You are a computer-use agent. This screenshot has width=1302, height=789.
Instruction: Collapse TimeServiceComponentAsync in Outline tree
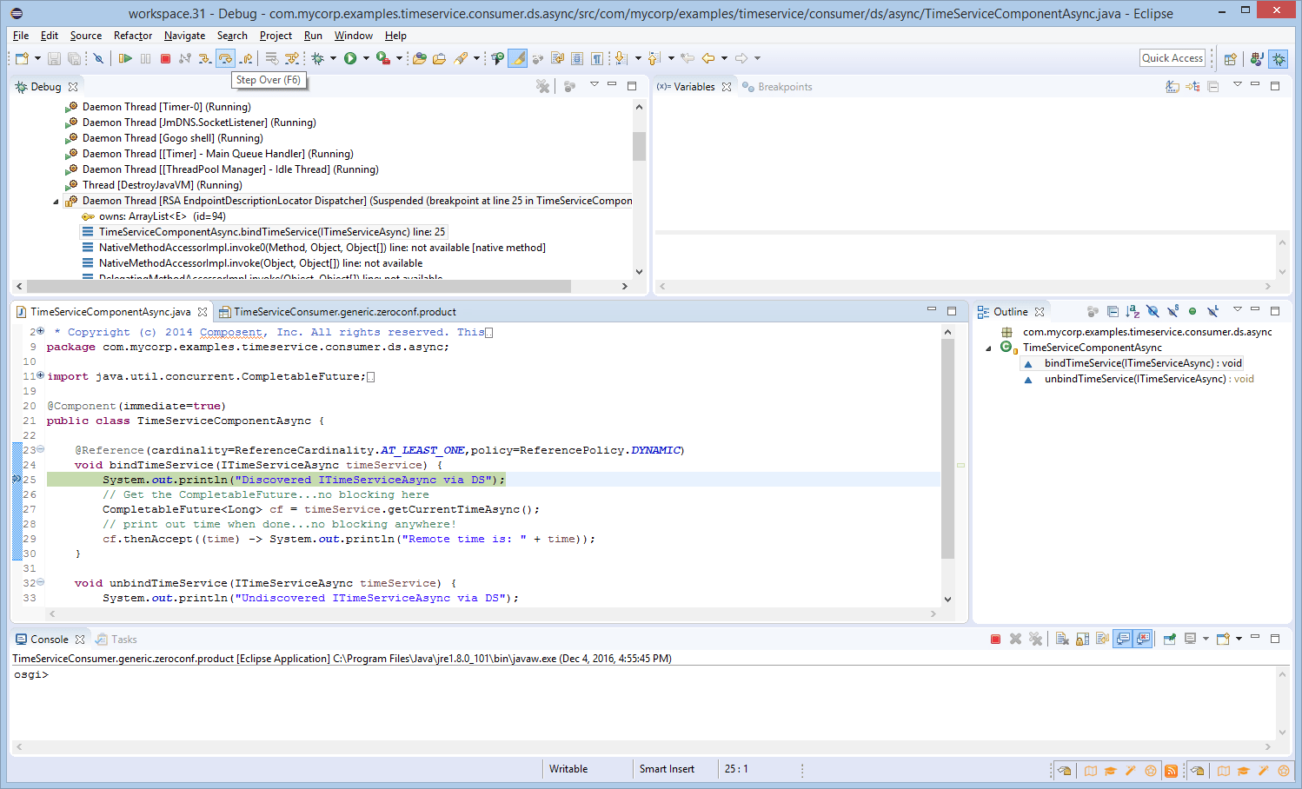(x=988, y=348)
